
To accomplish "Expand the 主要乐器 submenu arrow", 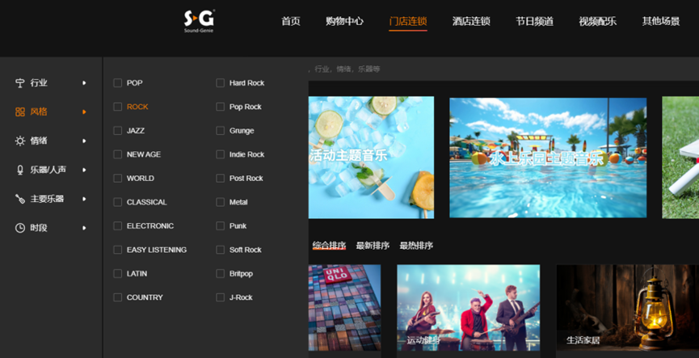I will click(84, 199).
